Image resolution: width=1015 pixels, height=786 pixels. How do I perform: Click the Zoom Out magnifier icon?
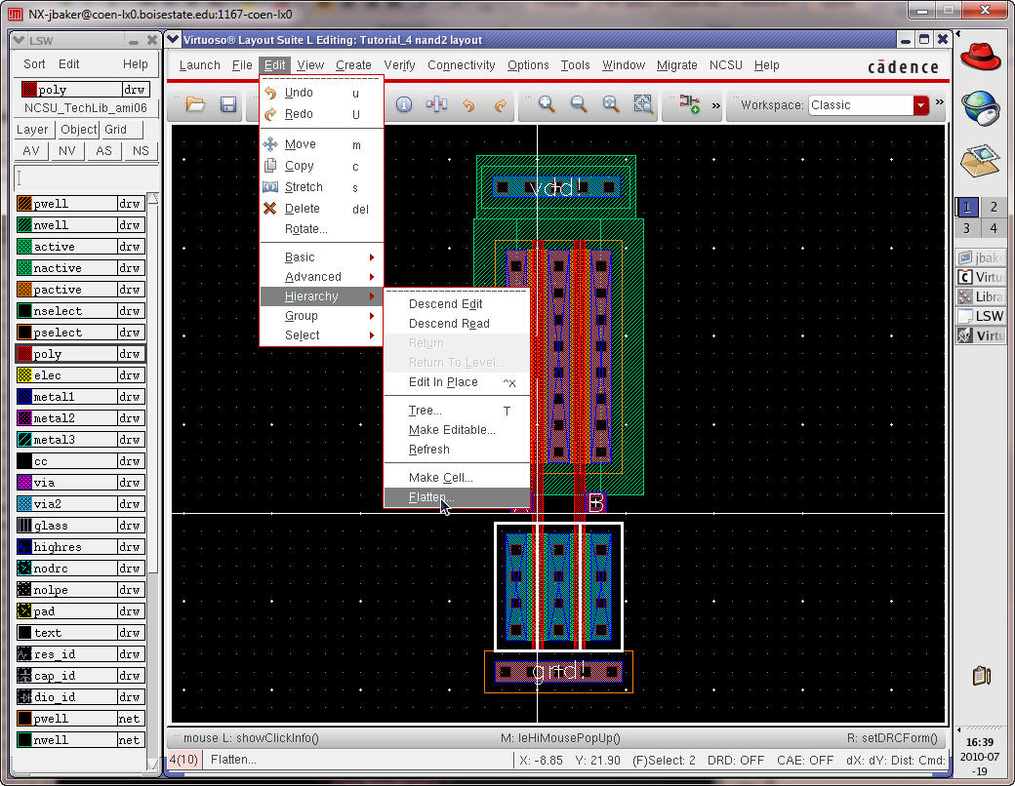(578, 104)
